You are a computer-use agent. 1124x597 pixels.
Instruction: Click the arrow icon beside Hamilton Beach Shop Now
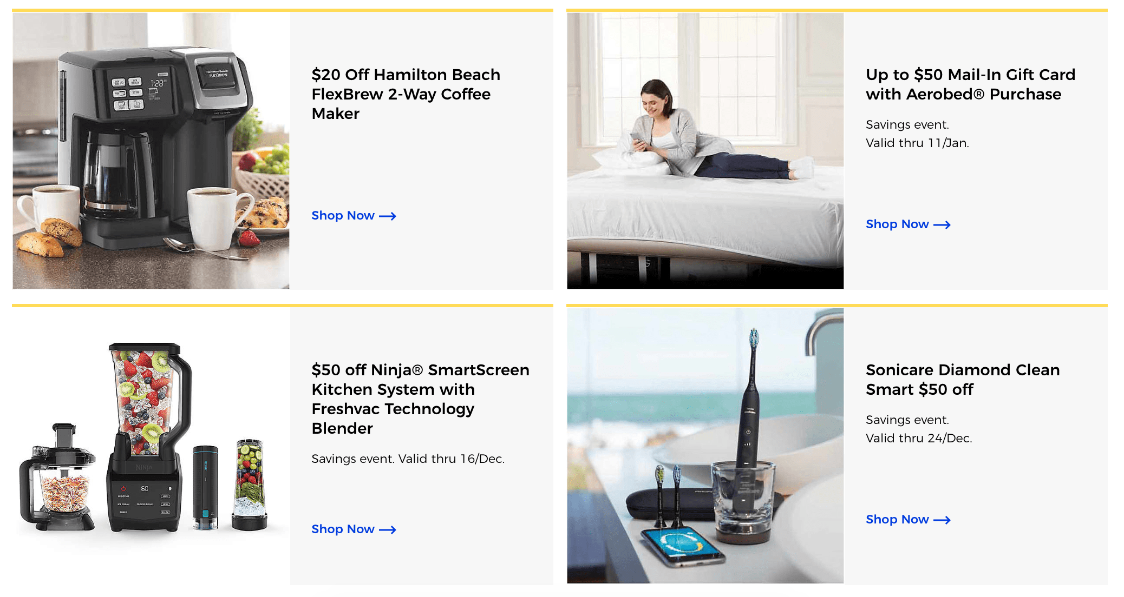(388, 216)
